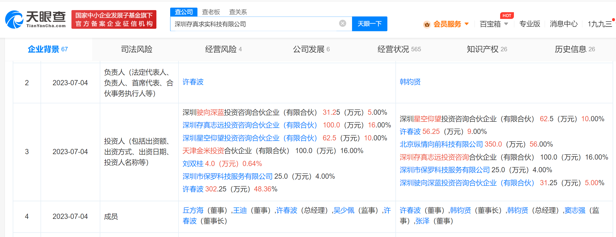Click the 2023-07-04 date in row 2
This screenshot has width=616, height=237.
(70, 83)
